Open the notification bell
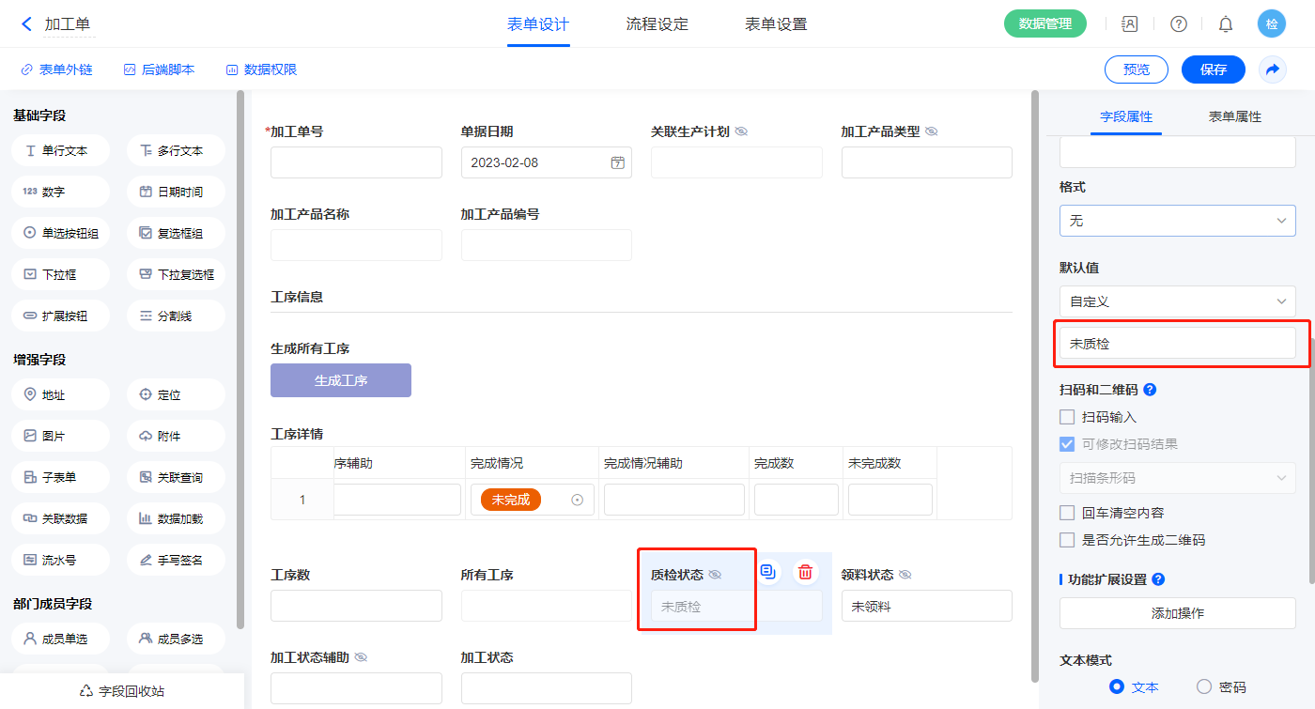 point(1226,24)
